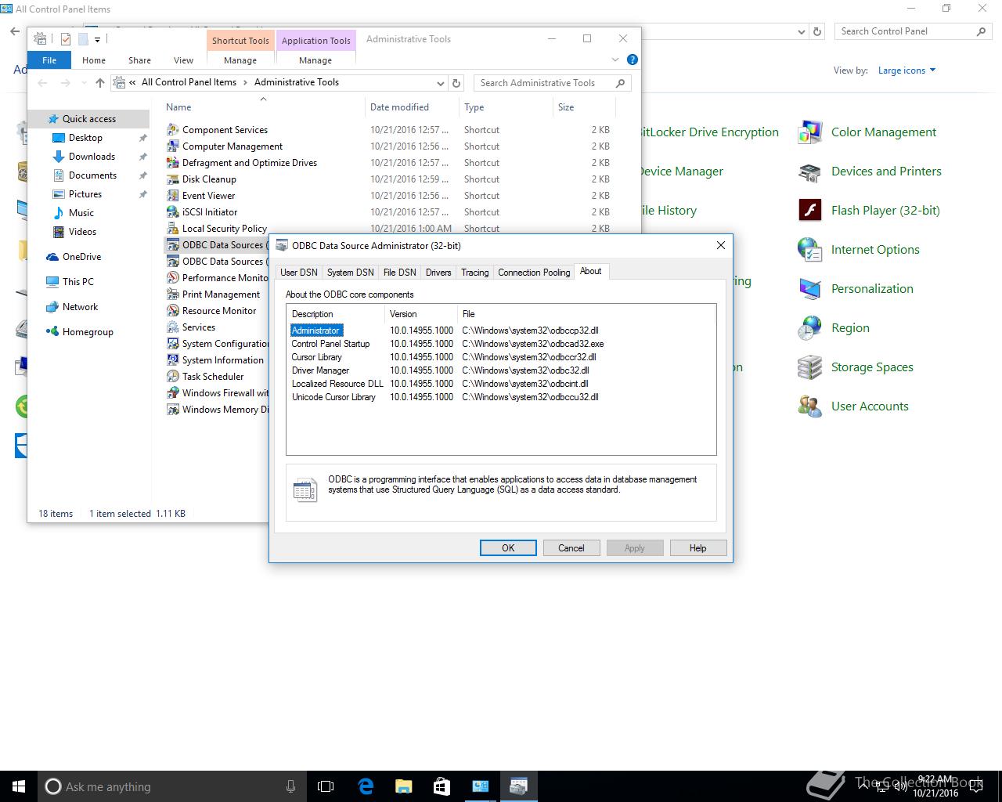This screenshot has width=1002, height=802.
Task: Switch to the File DSN tab
Action: 399,273
